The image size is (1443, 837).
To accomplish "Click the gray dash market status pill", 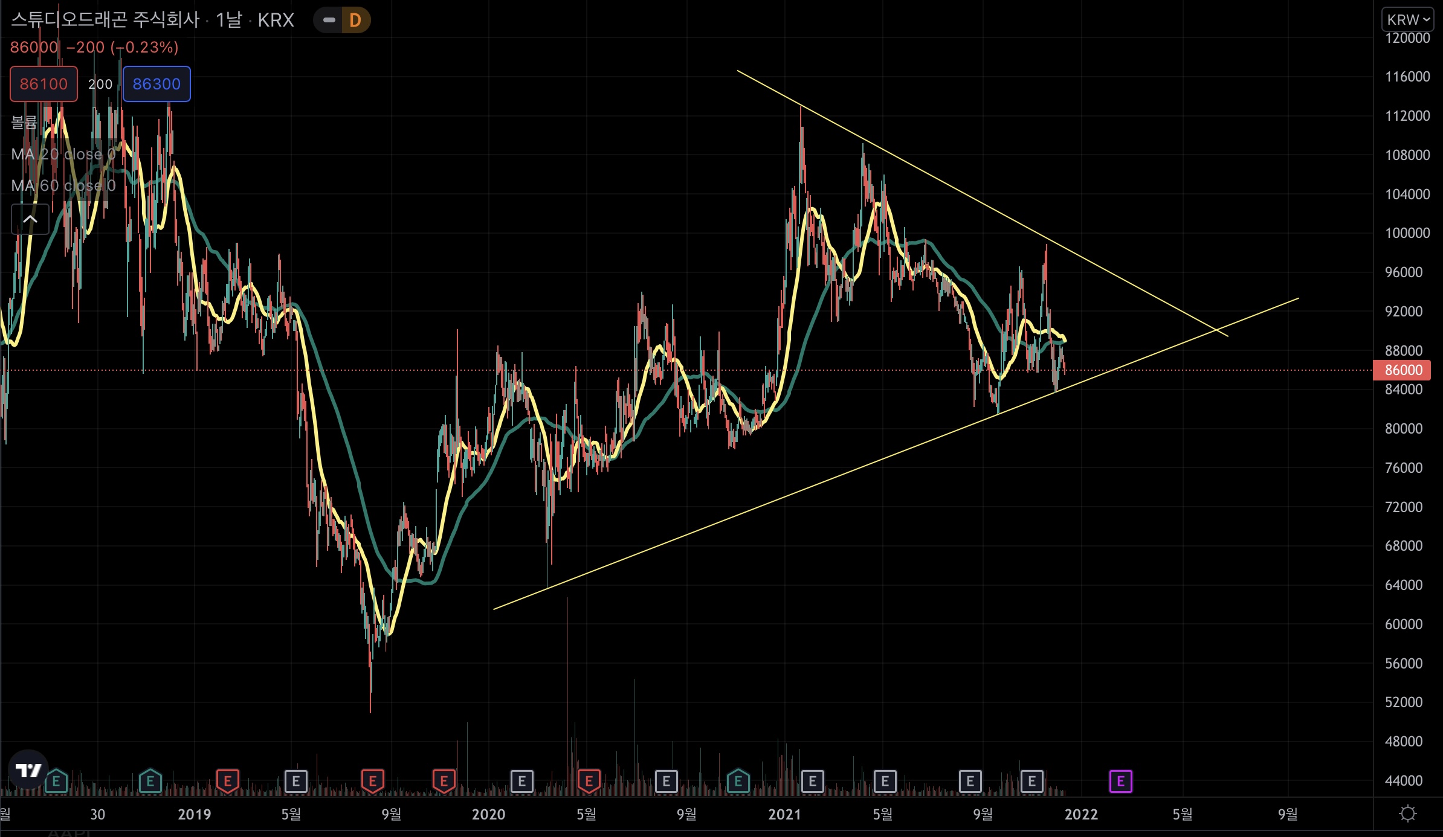I will [x=329, y=20].
